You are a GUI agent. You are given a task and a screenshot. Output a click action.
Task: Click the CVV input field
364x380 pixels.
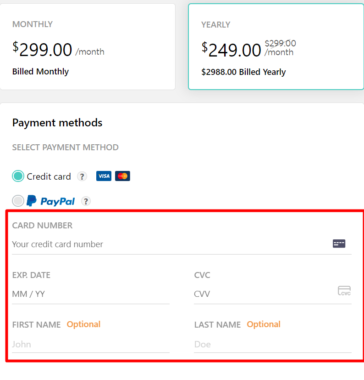tap(264, 294)
